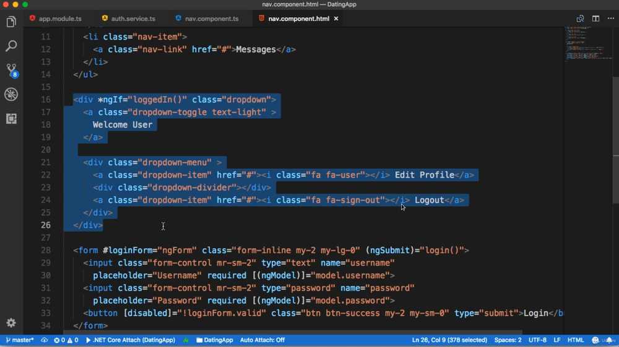
Task: Click the master branch indicator
Action: click(20, 340)
